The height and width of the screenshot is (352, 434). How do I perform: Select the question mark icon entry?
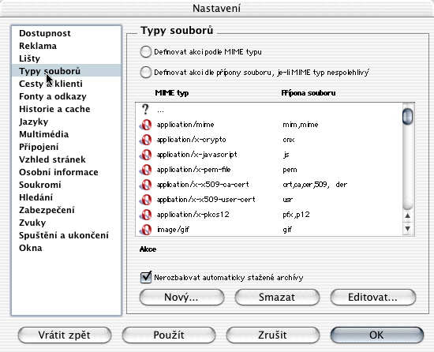[145, 110]
